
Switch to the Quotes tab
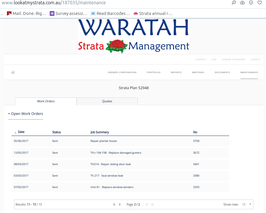pyautogui.click(x=107, y=101)
